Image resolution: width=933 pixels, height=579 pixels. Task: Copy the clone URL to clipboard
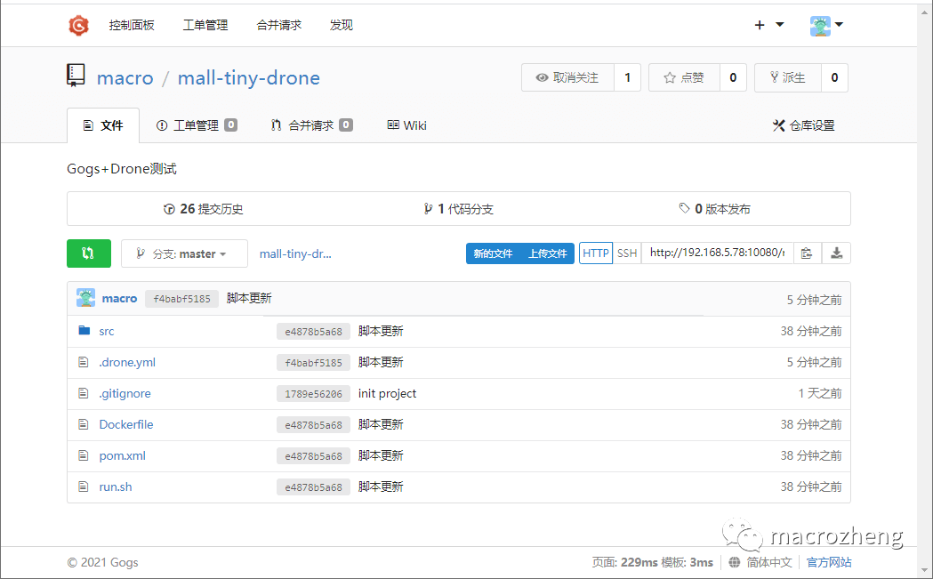[807, 253]
